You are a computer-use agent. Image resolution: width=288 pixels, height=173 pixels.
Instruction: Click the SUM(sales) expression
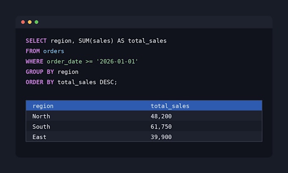(x=96, y=41)
